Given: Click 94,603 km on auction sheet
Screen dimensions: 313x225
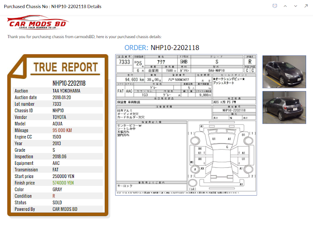Looking at the screenshot, I should tap(134, 80).
